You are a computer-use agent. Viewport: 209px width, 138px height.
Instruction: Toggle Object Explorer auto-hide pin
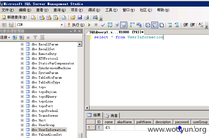coord(75,31)
